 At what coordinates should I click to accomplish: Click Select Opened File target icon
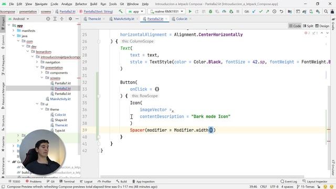(x=48, y=19)
